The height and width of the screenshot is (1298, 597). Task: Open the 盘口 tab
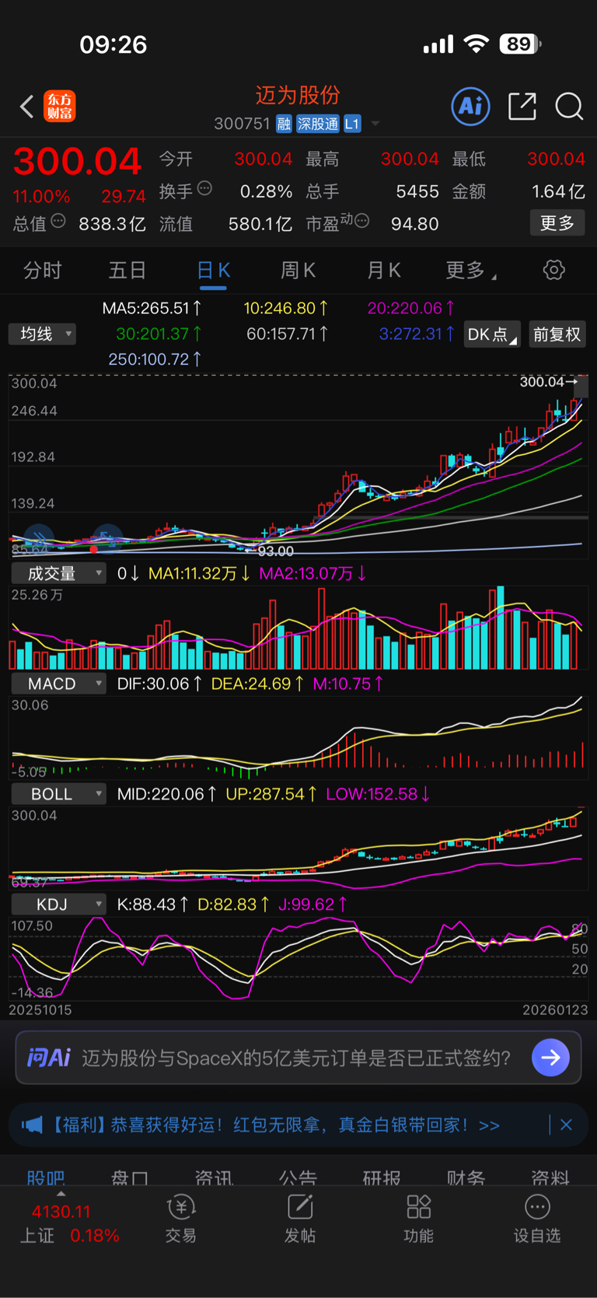[130, 1177]
